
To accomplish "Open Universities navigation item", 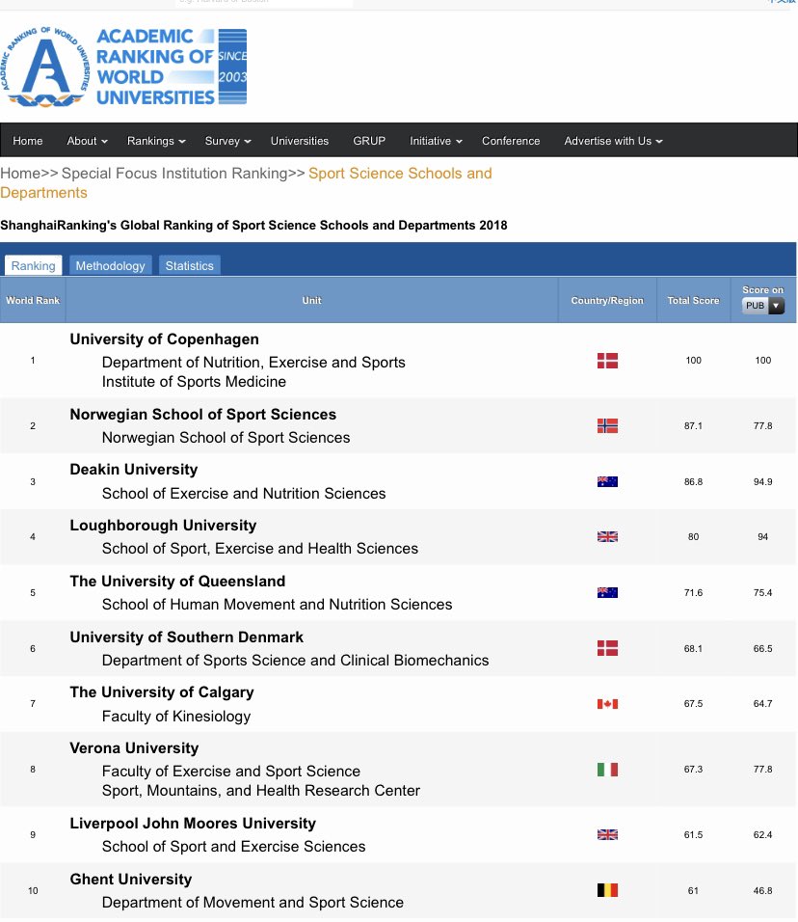I will point(299,141).
